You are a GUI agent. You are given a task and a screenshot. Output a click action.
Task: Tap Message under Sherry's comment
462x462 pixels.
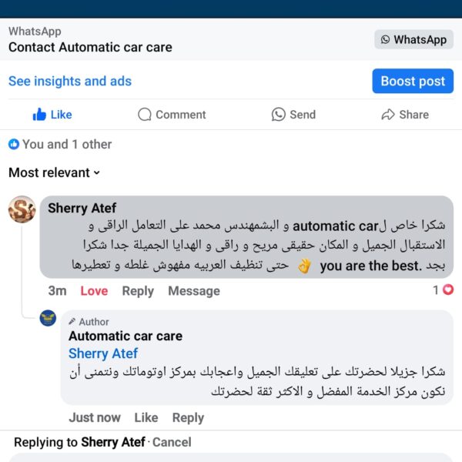194,291
